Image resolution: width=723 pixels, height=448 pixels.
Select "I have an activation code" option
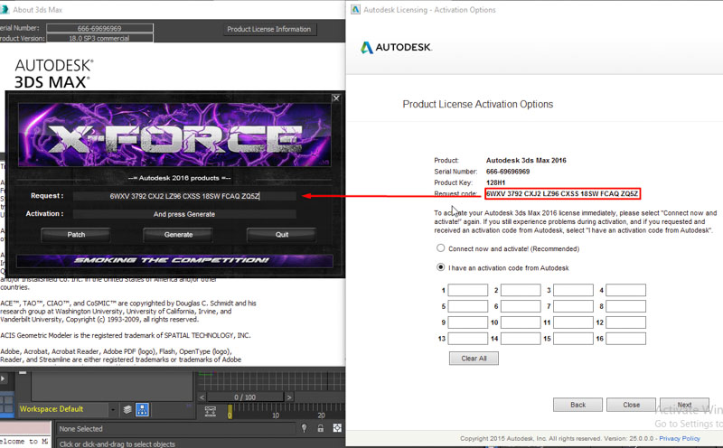pyautogui.click(x=440, y=267)
